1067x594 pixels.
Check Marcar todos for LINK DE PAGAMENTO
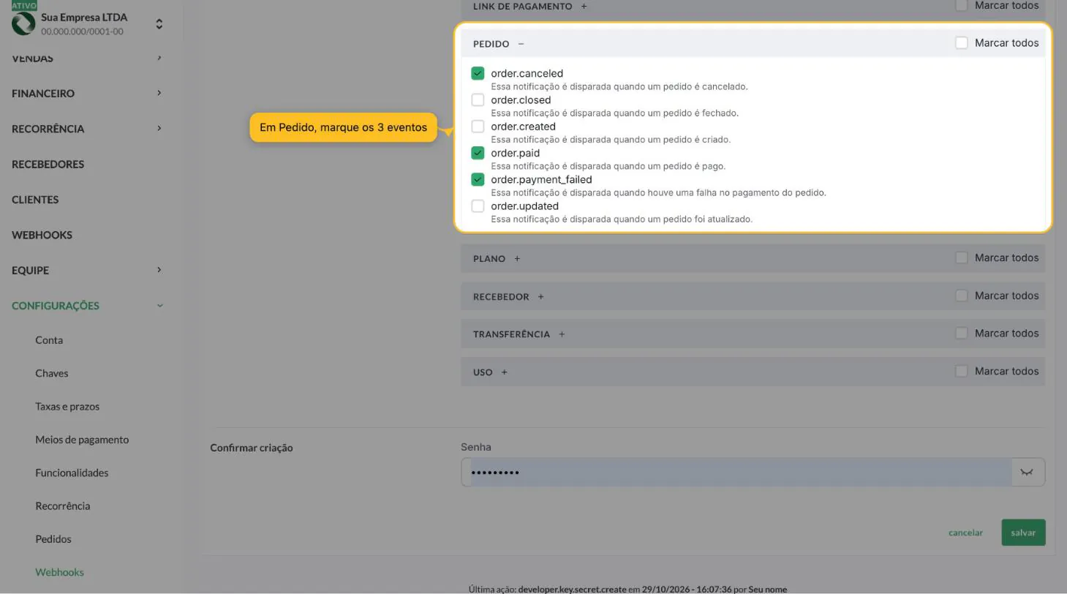962,5
